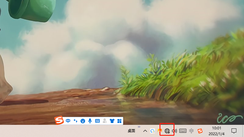244x137 pixels.
Task: Click the orange security tray icon
Action: click(x=160, y=131)
